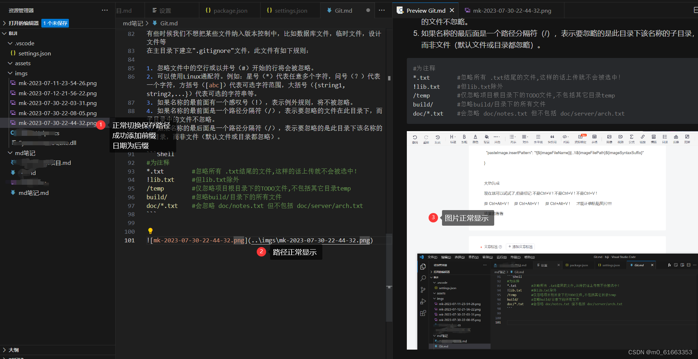Select the Preview Git.md tab

(x=426, y=11)
